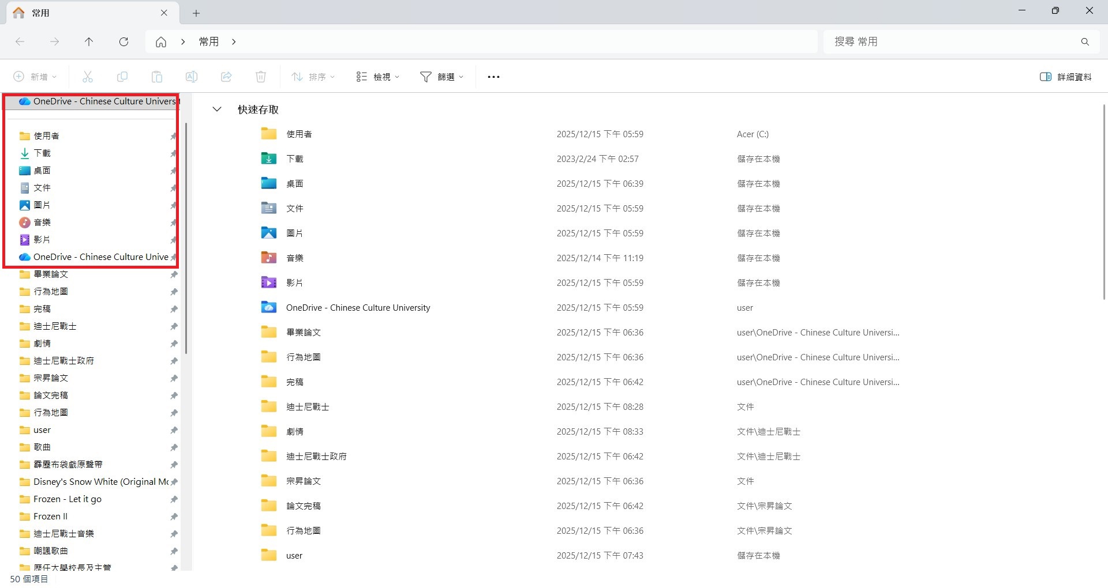Viewport: 1108px width, 588px height.
Task: Click the cut scissors icon in toolbar
Action: pos(88,77)
